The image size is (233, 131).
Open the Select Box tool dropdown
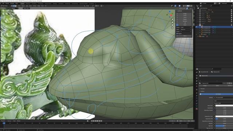pyautogui.click(x=27, y=8)
